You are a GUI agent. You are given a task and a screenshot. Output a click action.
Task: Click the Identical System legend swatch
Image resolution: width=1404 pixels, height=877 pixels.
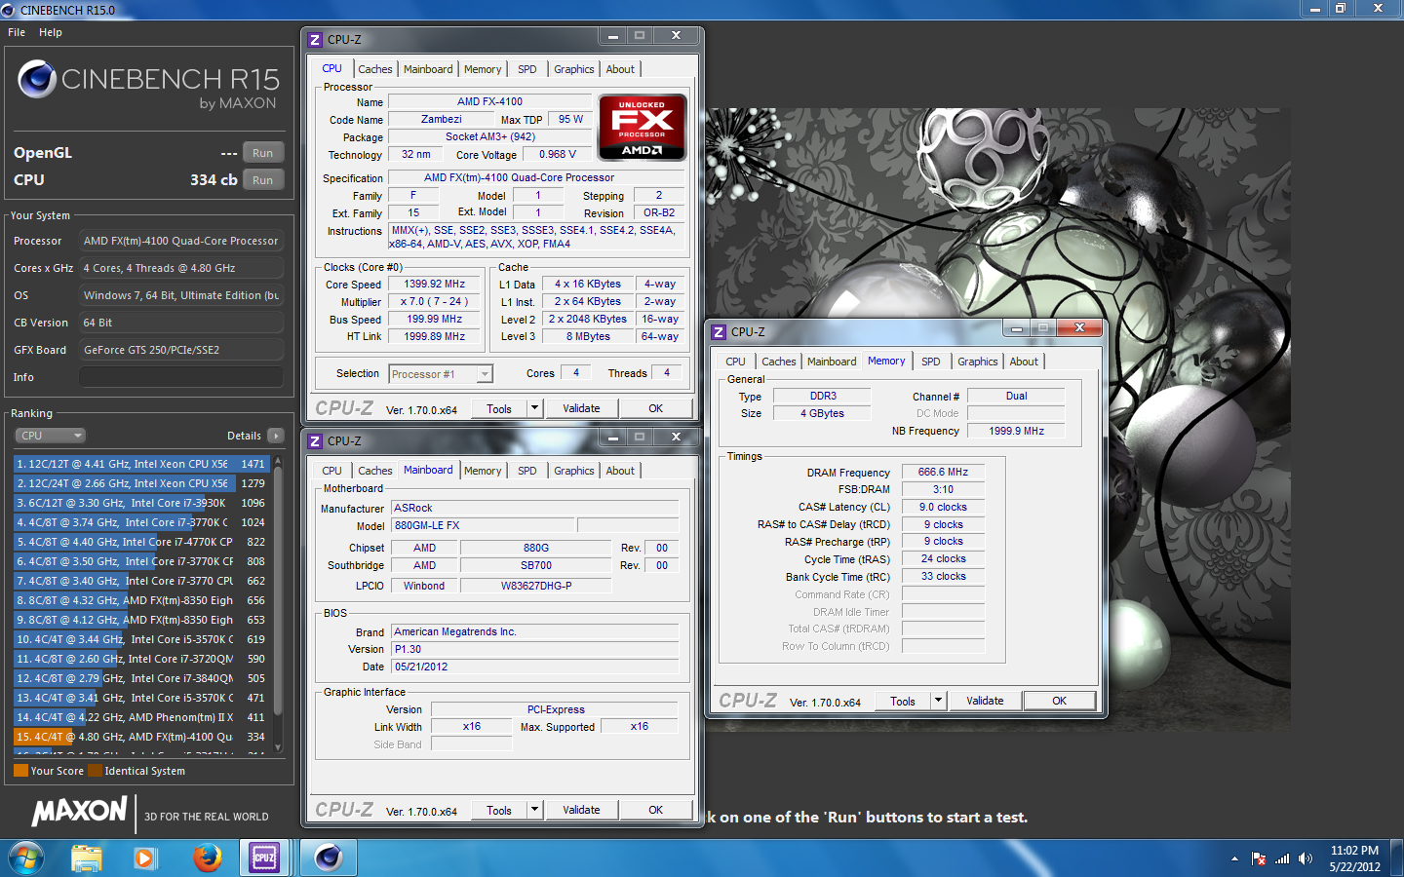click(x=95, y=771)
